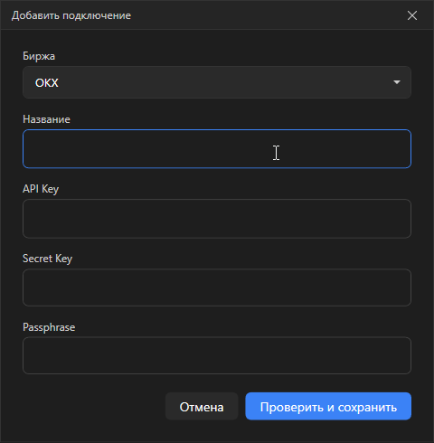Click the Проверить и сохранить button
The height and width of the screenshot is (443, 434).
pos(328,406)
